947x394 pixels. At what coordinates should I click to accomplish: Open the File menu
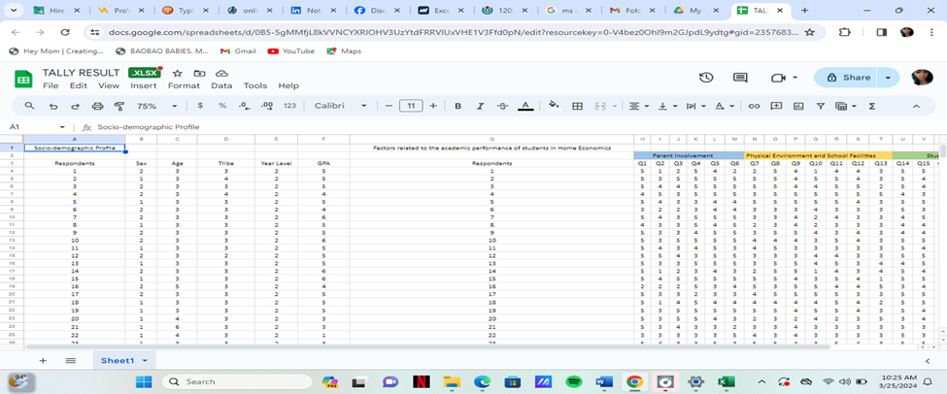pos(51,85)
